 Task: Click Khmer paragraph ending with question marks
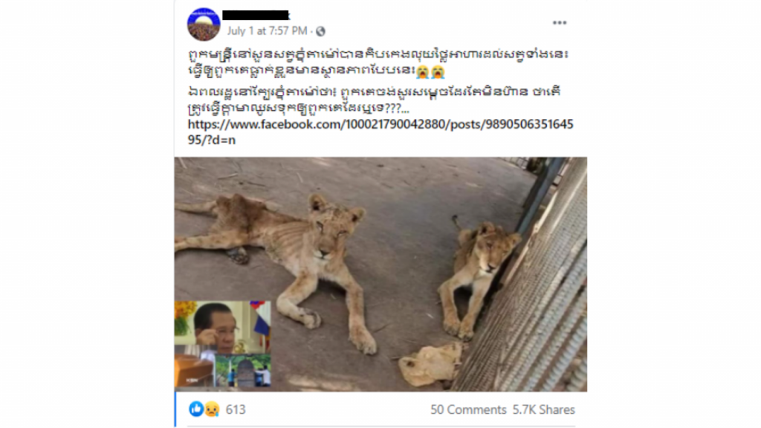(375, 100)
